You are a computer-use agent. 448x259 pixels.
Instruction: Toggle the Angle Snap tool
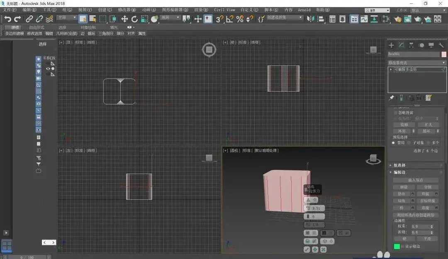click(x=229, y=19)
